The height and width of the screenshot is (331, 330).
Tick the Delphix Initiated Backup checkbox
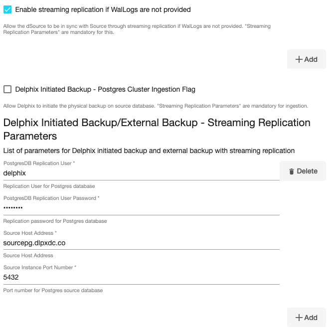click(7, 90)
